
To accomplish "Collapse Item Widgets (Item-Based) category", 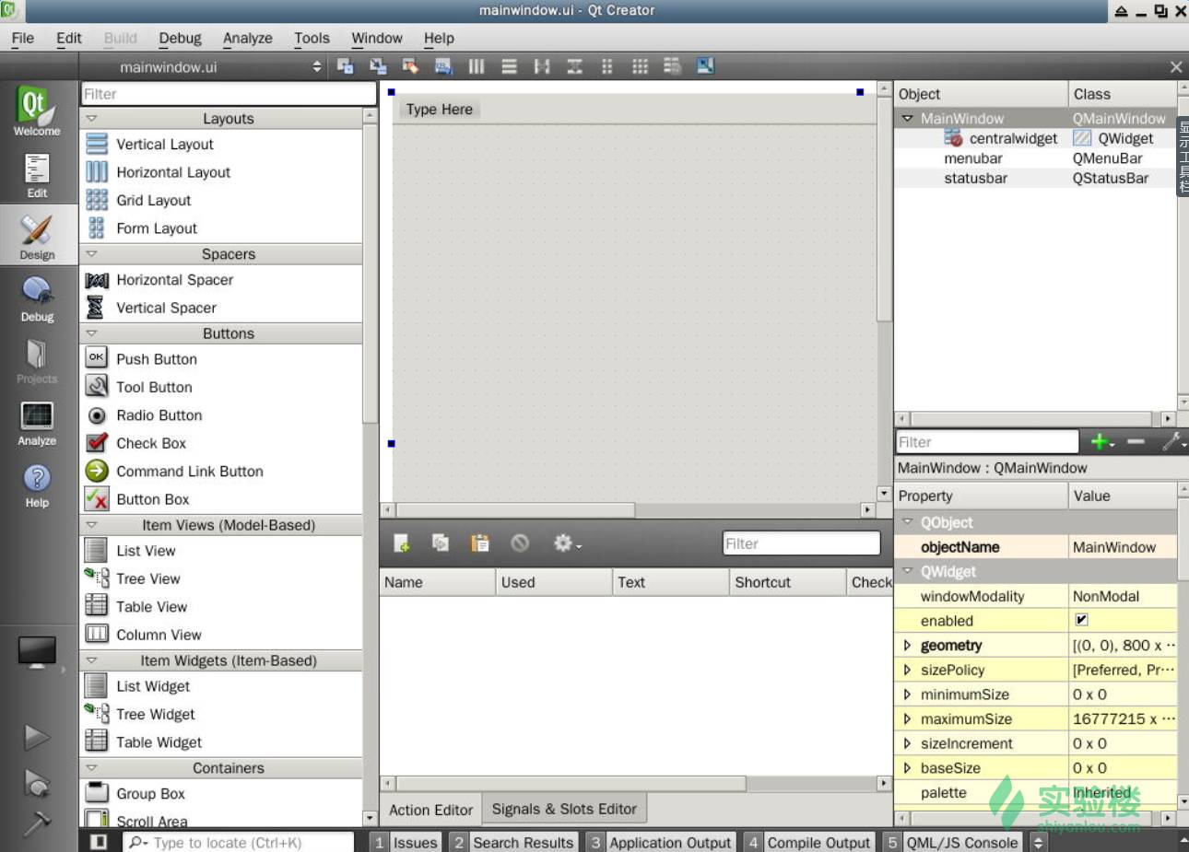I will pyautogui.click(x=91, y=660).
